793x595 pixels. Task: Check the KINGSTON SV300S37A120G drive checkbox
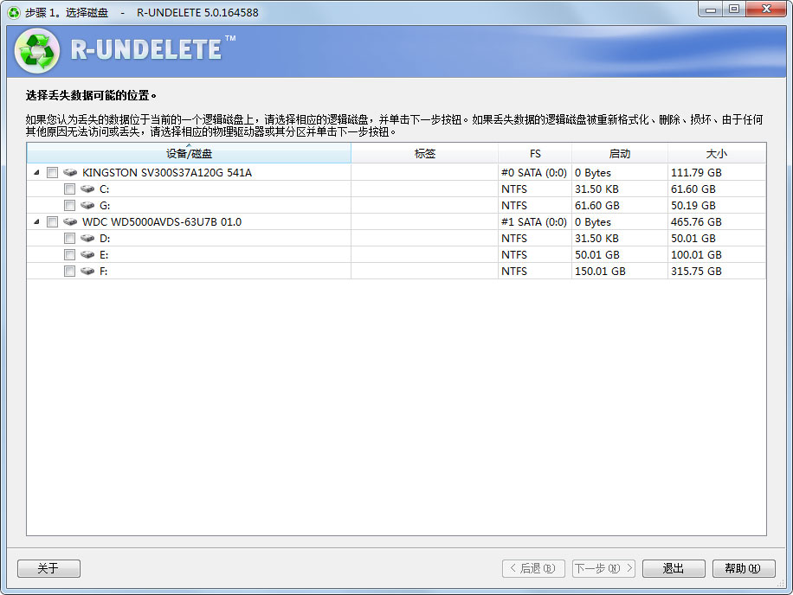[x=52, y=173]
